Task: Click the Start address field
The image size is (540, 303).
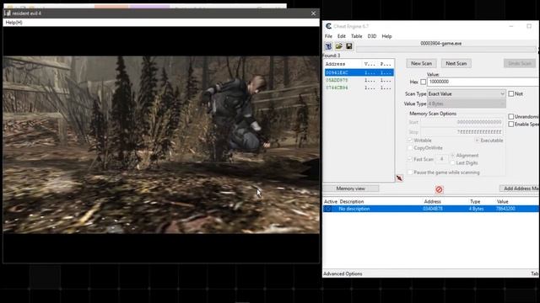Action: [x=462, y=122]
